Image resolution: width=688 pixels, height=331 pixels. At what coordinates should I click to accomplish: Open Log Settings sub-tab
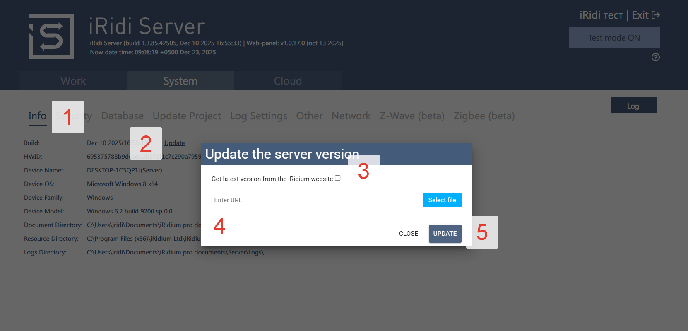[x=259, y=116]
